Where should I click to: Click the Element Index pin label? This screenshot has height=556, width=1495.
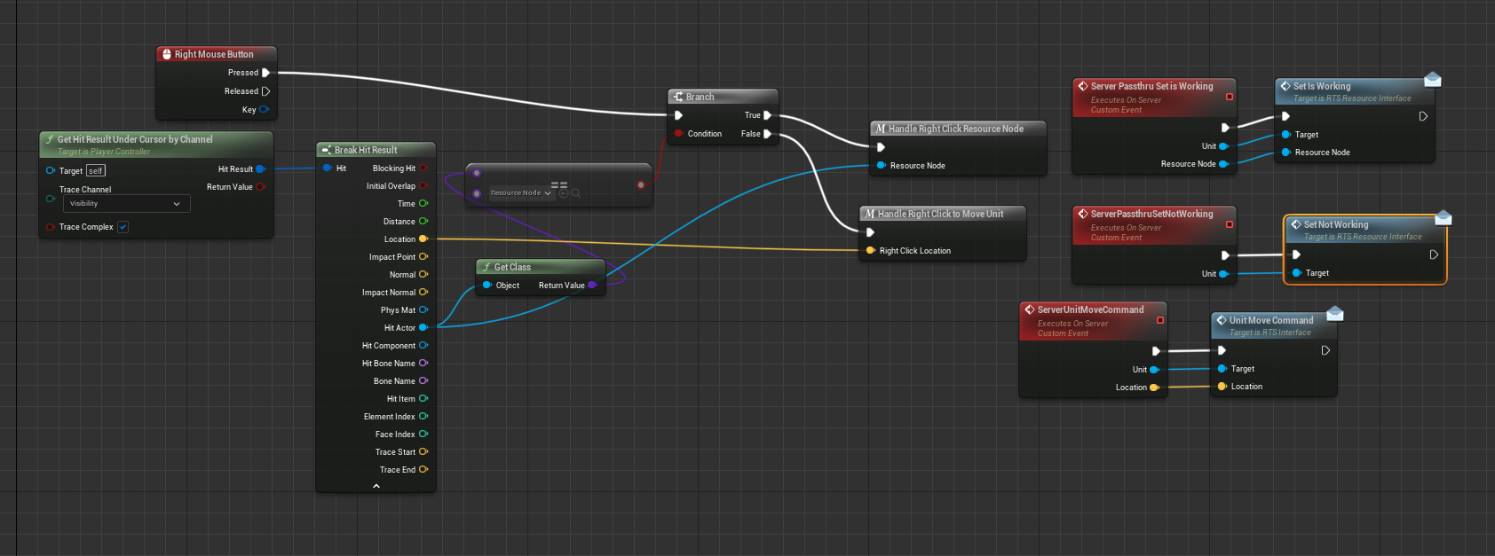pyautogui.click(x=390, y=417)
